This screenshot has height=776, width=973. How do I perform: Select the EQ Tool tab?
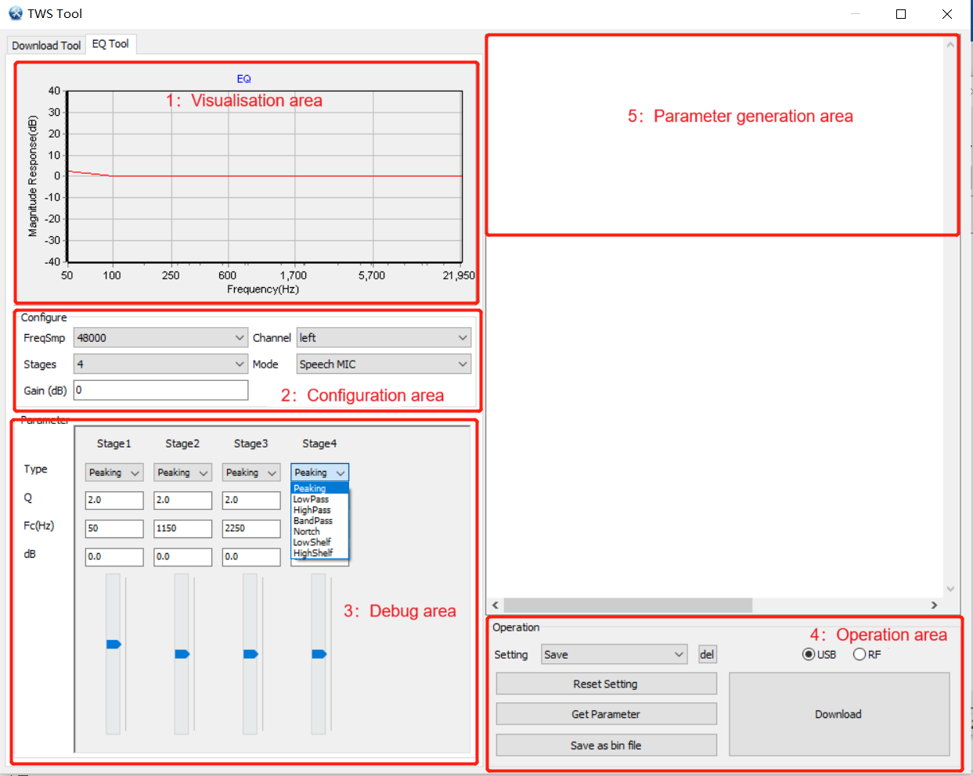[110, 44]
